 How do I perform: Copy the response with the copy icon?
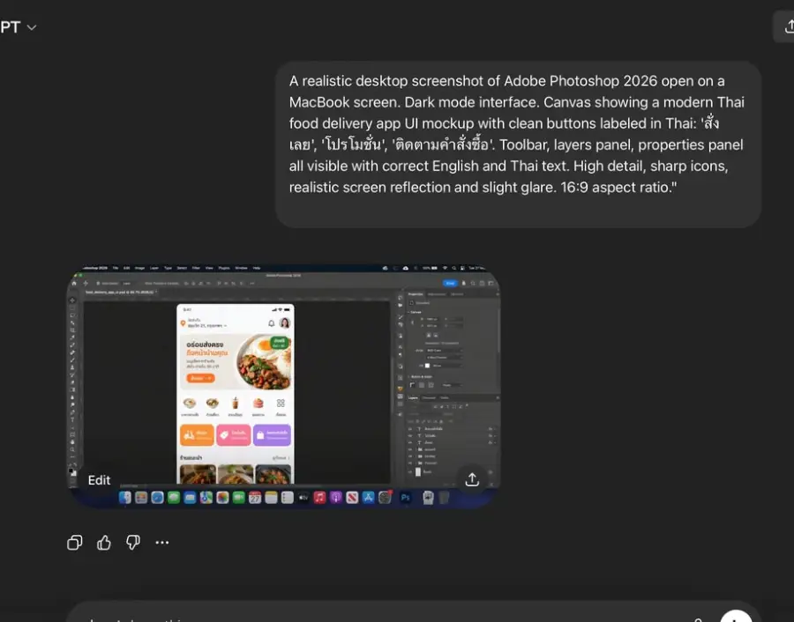74,543
